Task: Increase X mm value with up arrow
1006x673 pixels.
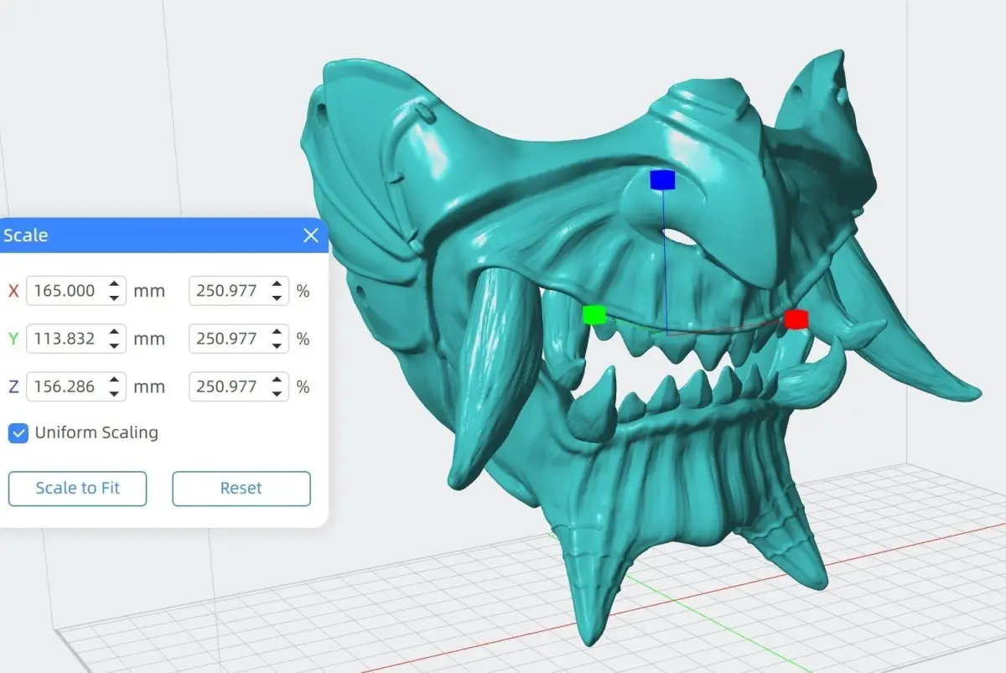Action: pos(114,284)
